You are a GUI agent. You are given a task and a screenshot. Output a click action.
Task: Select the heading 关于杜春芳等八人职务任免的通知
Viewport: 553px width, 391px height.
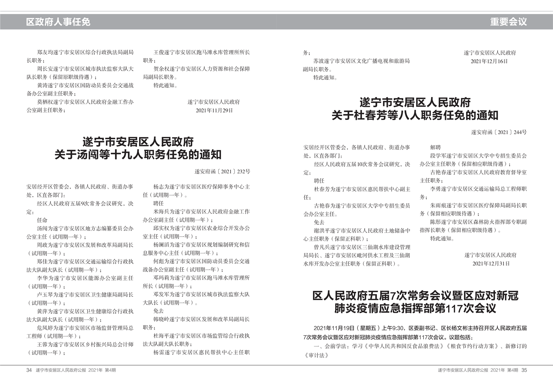(415, 115)
